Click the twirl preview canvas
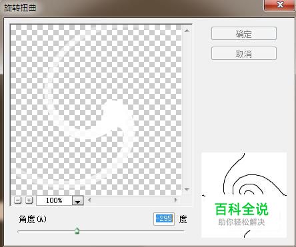 pyautogui.click(x=96, y=110)
